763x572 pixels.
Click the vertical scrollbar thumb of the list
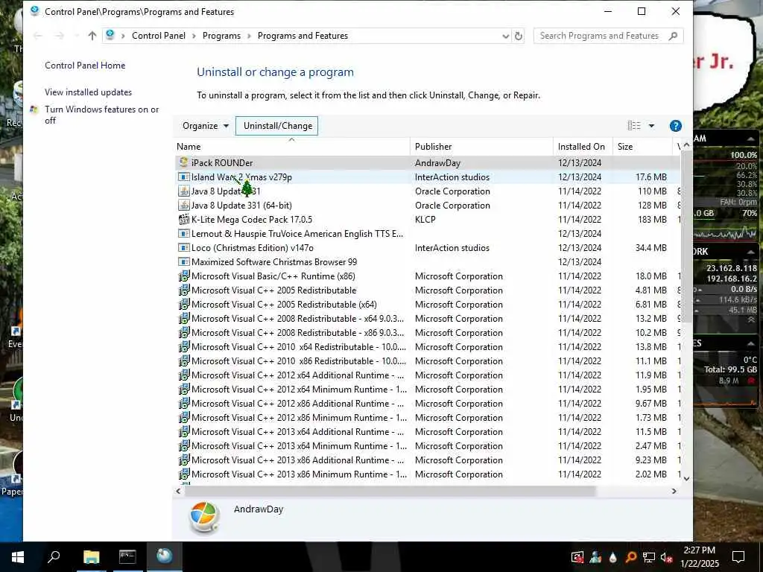pyautogui.click(x=686, y=236)
